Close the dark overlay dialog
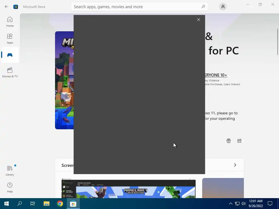This screenshot has width=279, height=209. click(199, 20)
